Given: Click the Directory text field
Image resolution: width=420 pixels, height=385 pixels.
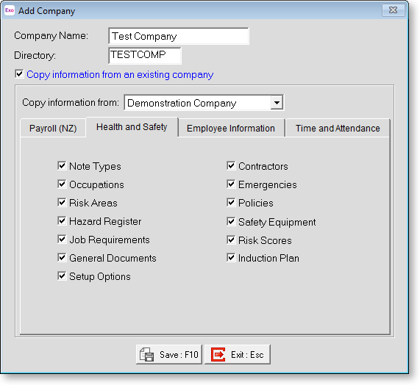Looking at the screenshot, I should point(145,55).
